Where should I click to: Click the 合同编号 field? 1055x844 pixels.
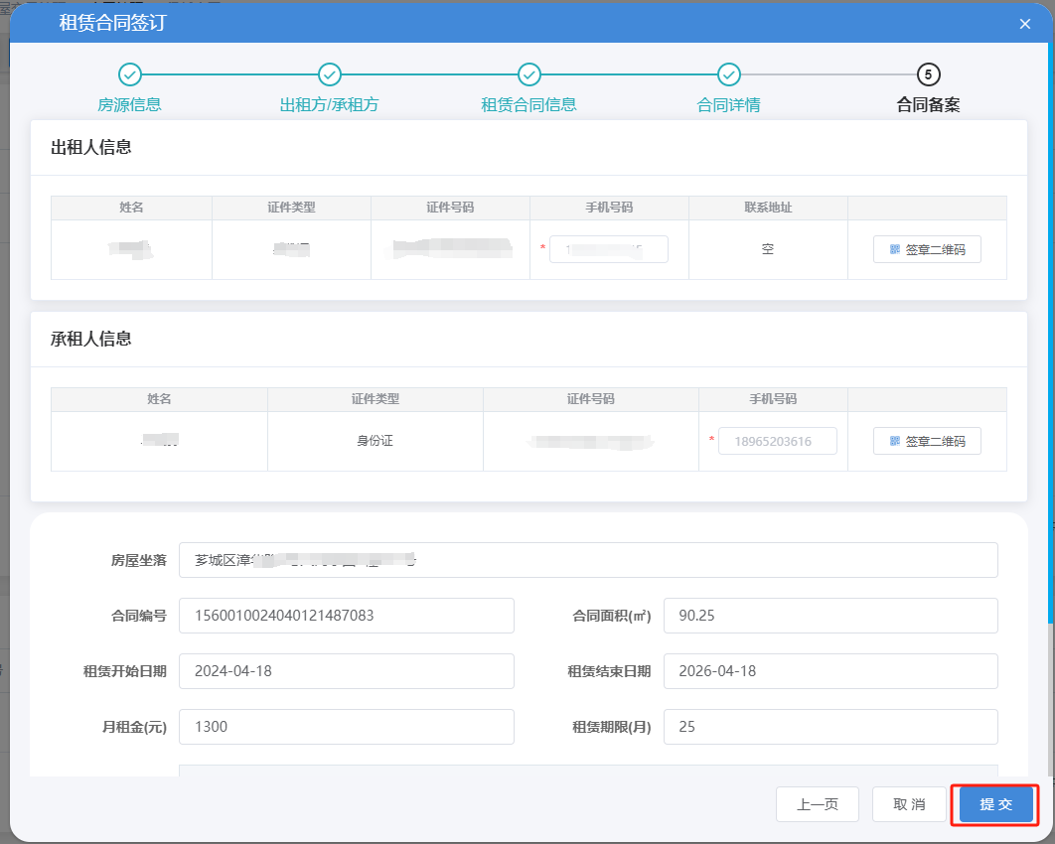[x=347, y=616]
